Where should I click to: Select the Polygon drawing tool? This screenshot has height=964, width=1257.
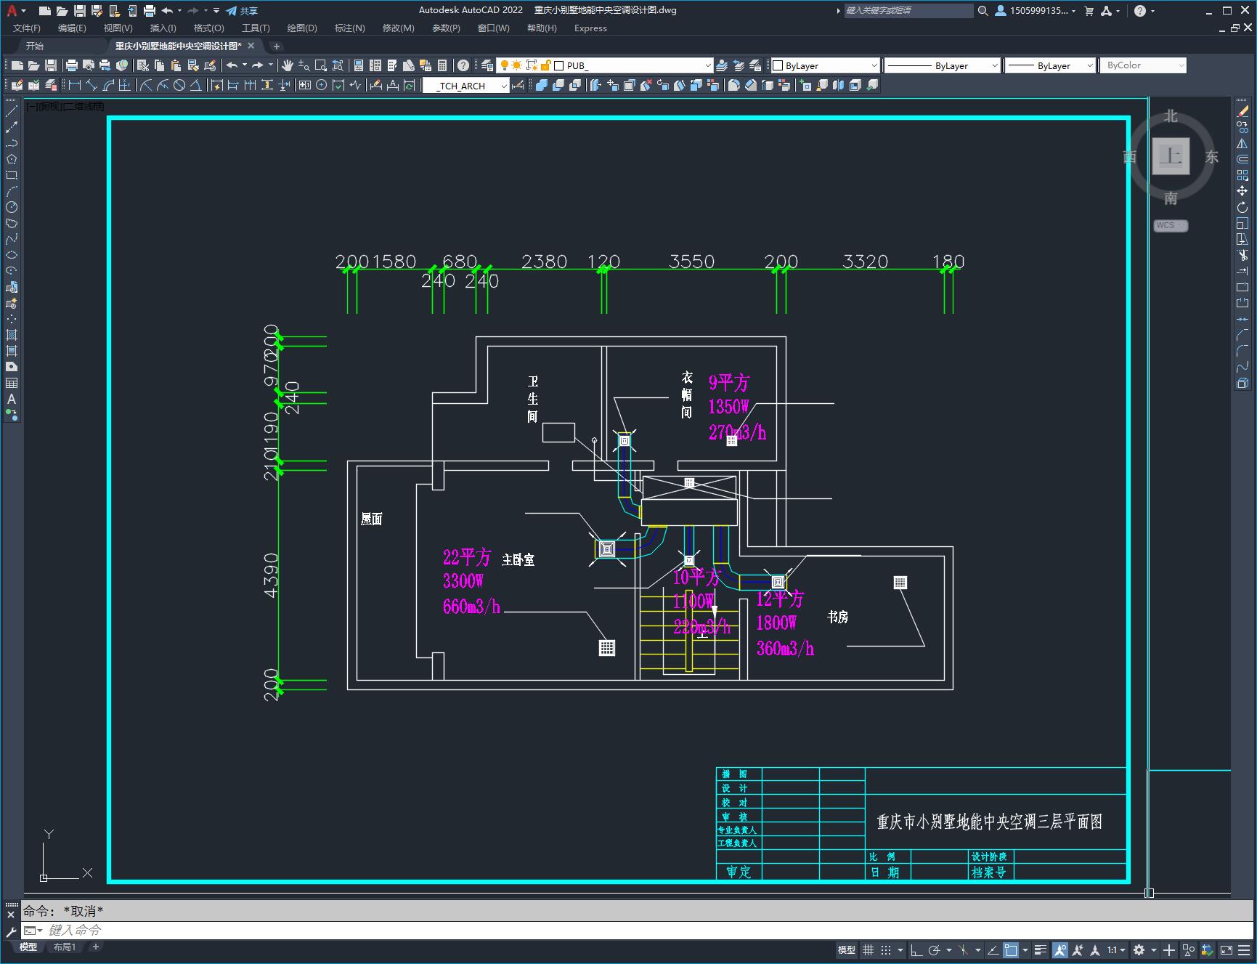coord(12,159)
